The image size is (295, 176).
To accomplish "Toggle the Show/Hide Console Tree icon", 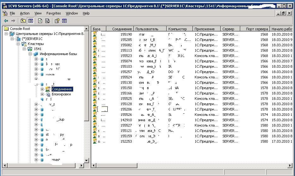I will tap(30, 21).
